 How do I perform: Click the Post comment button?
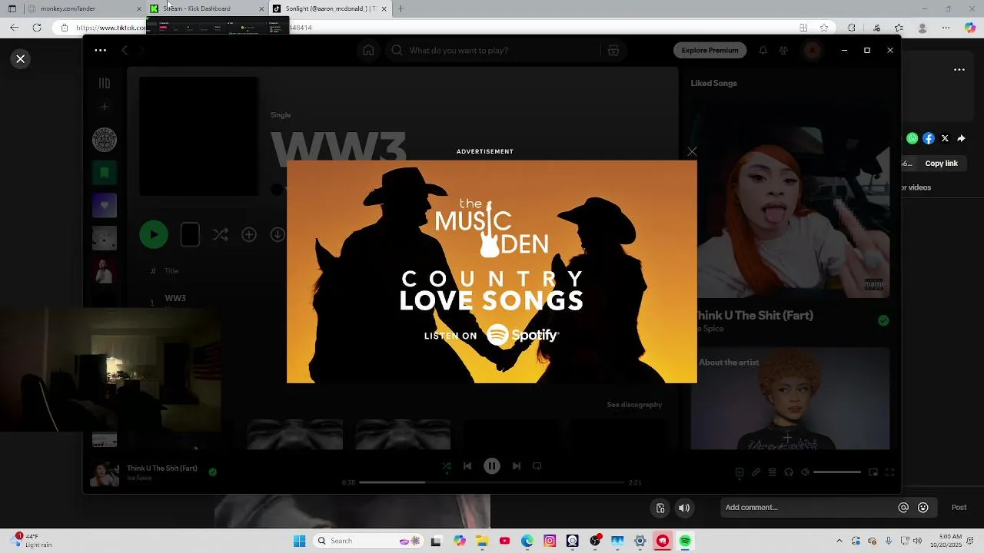pyautogui.click(x=959, y=508)
